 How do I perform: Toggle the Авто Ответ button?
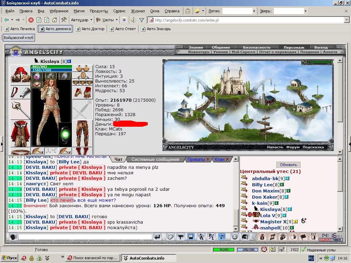point(123,29)
